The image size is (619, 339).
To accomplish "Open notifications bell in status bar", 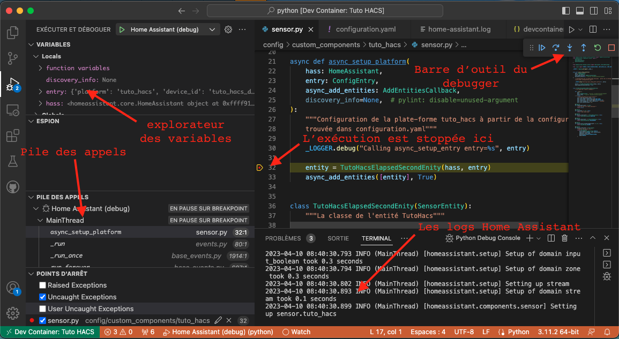I will [x=607, y=332].
